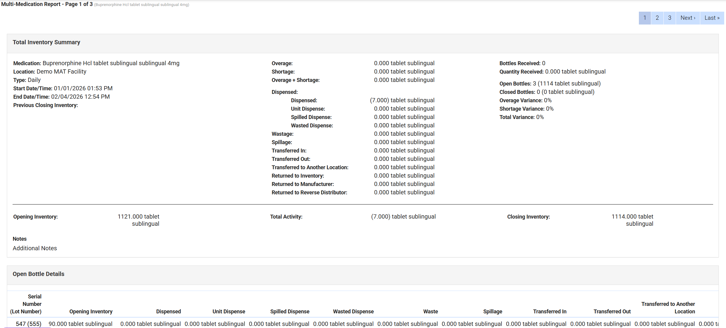Click the Waste column header

pos(431,312)
